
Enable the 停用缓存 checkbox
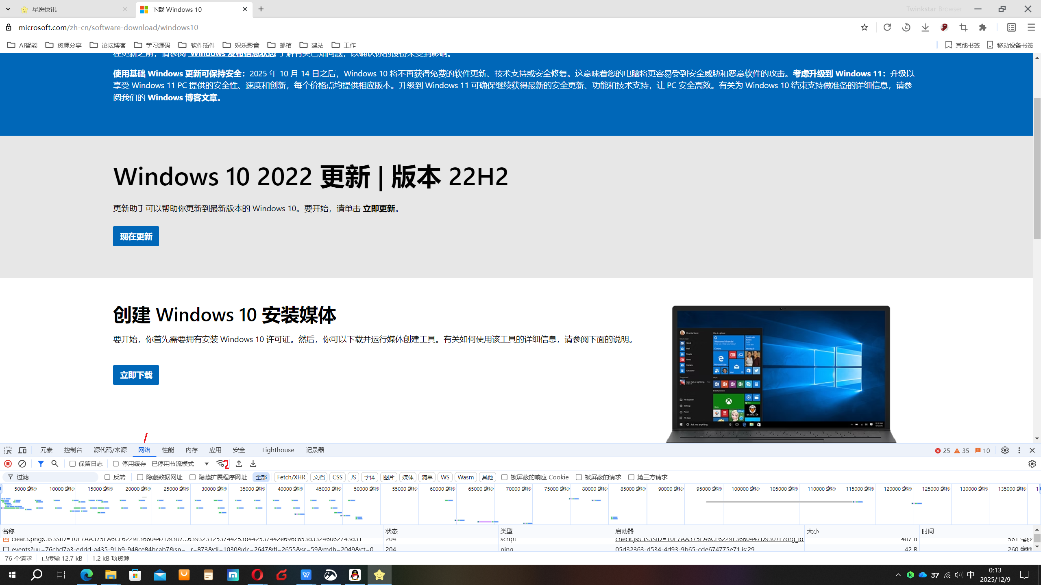pos(116,464)
